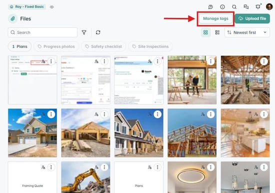Open options menu on open timber framing photo
The width and height of the screenshot is (275, 193).
[264, 61]
